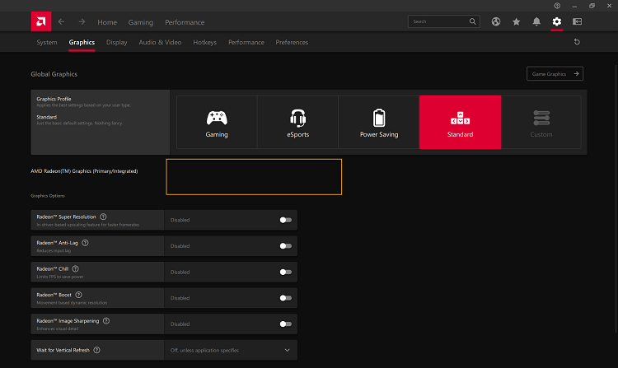Click the favorites star icon

[x=516, y=21]
